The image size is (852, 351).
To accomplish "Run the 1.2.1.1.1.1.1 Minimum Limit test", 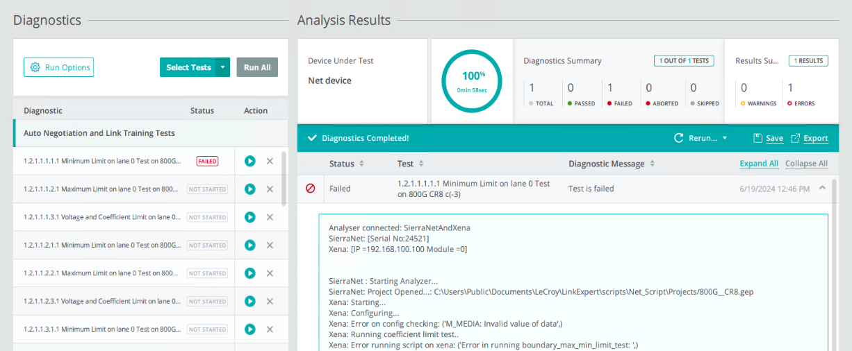I will coord(250,161).
